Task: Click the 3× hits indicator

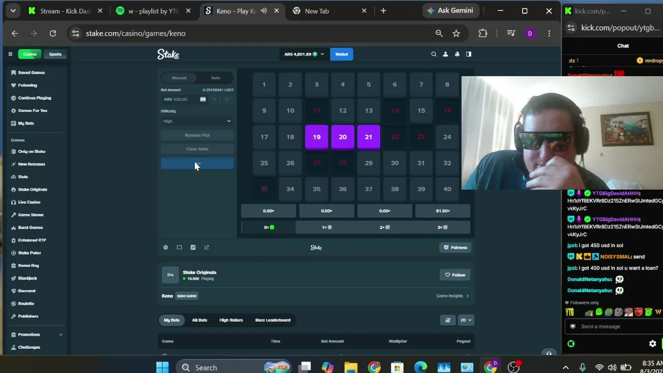Action: 442,227
